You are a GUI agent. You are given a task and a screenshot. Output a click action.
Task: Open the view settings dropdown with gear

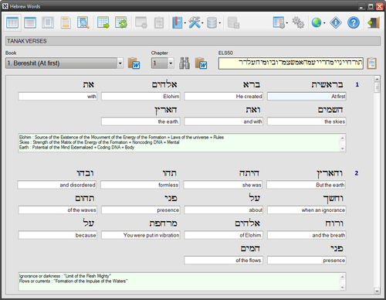(x=280, y=23)
